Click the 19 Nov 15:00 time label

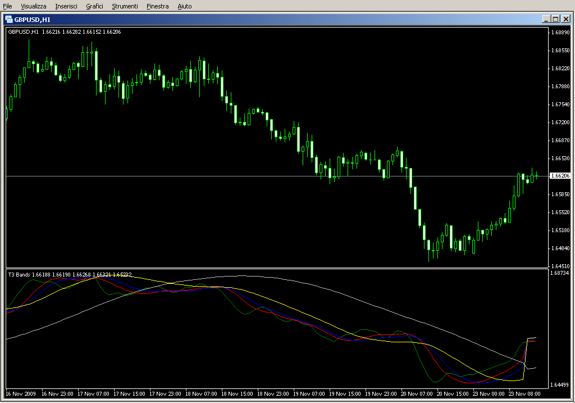tap(345, 394)
